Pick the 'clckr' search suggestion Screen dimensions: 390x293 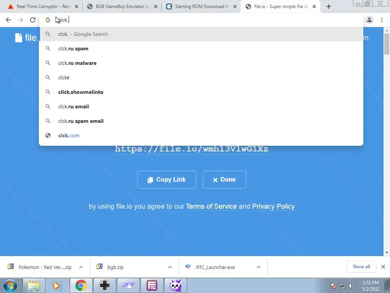click(x=201, y=77)
